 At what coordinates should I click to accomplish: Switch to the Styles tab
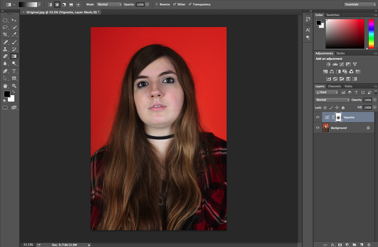[x=340, y=53]
